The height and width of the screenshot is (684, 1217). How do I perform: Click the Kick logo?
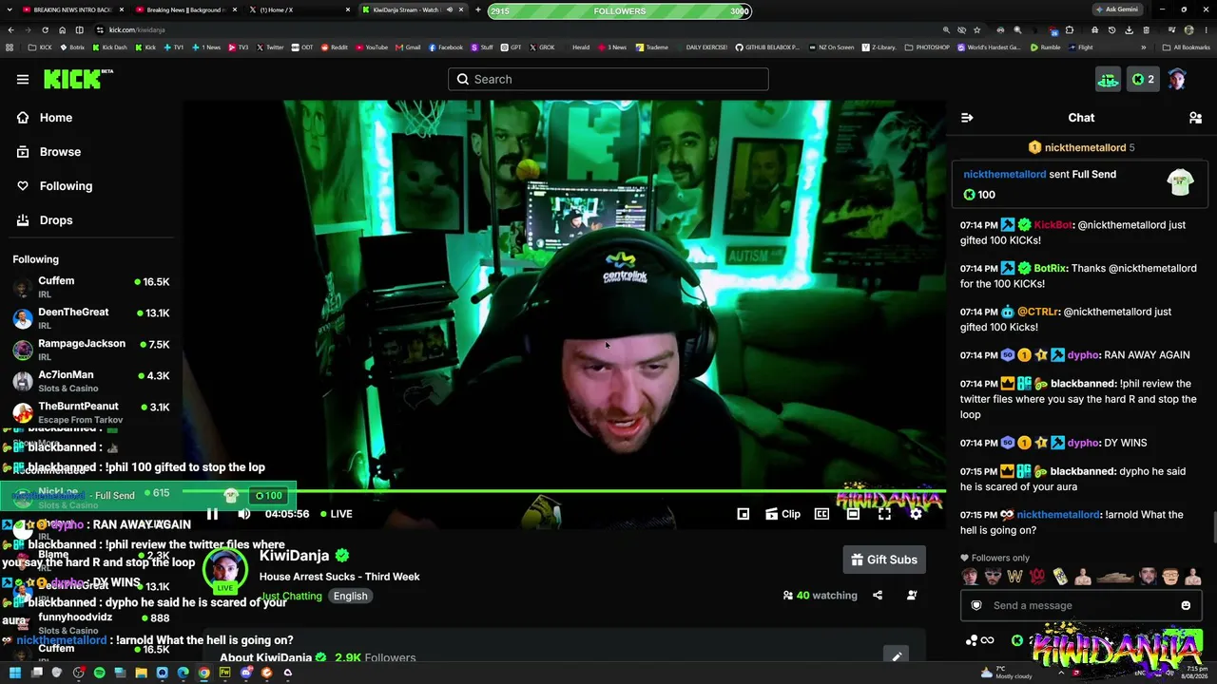pos(74,80)
